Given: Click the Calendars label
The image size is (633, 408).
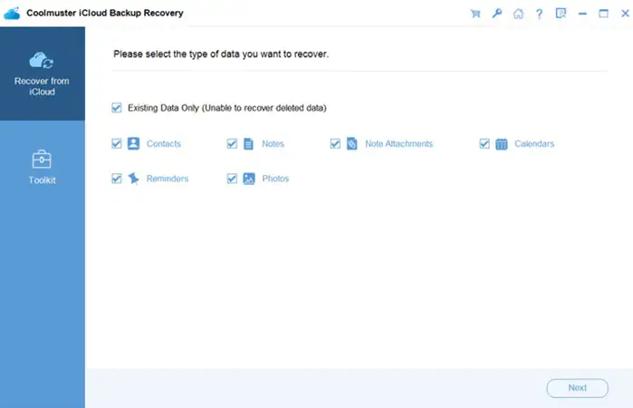Looking at the screenshot, I should pos(534,143).
